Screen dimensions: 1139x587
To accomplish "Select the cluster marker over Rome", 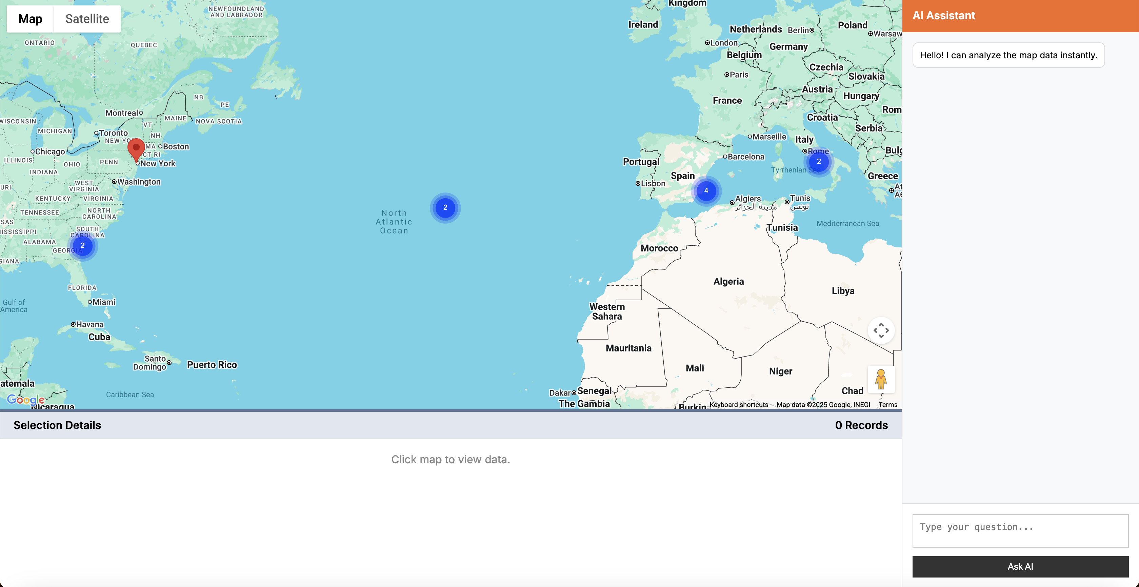I will click(x=819, y=162).
